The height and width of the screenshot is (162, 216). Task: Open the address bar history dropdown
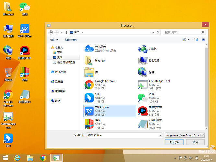(x=153, y=32)
